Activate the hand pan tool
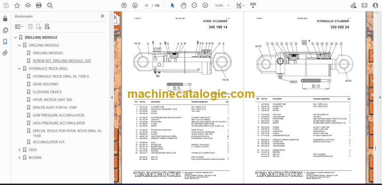382x185 pixels. pyautogui.click(x=183, y=6)
